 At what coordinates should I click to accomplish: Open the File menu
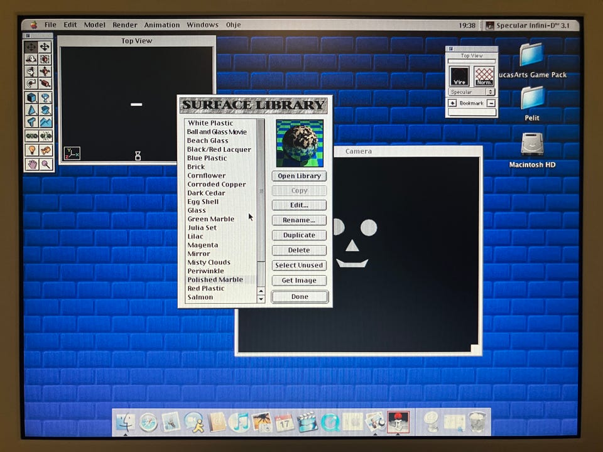(50, 25)
